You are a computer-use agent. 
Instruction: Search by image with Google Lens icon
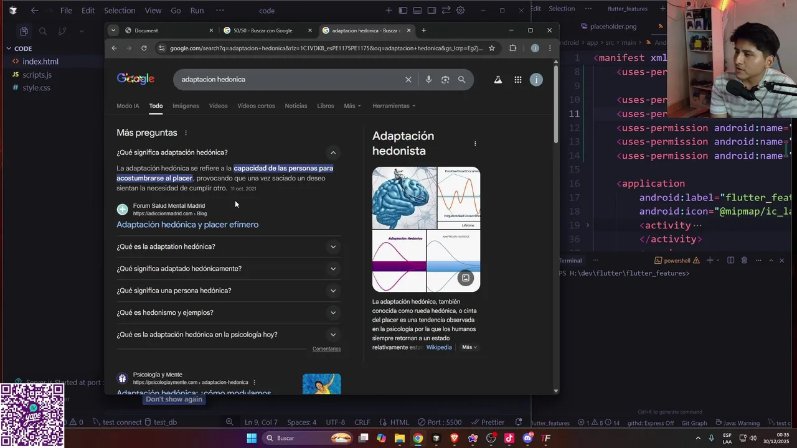(445, 80)
